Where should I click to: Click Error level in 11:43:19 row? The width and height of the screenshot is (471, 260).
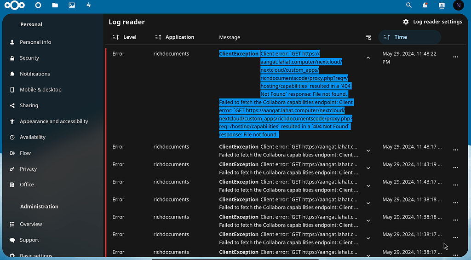click(118, 164)
